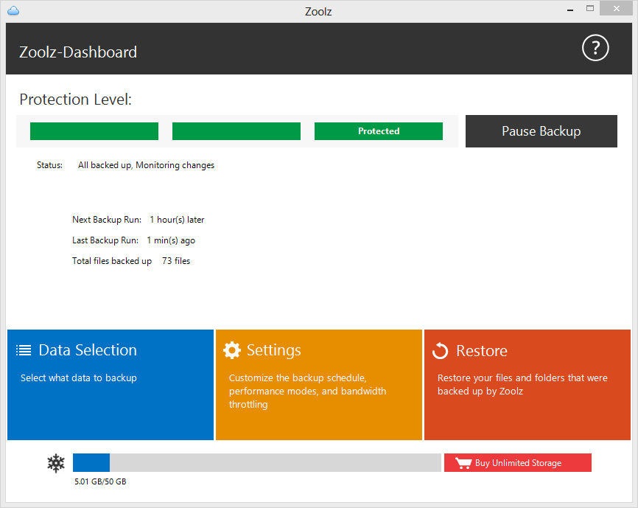Click the Settings gear icon
The height and width of the screenshot is (508, 638).
click(x=232, y=350)
